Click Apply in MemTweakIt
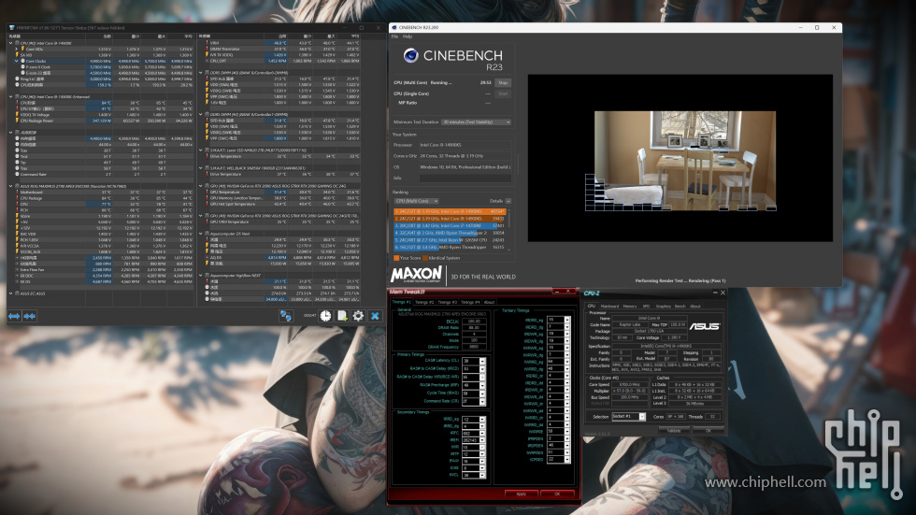The image size is (916, 515). [522, 494]
